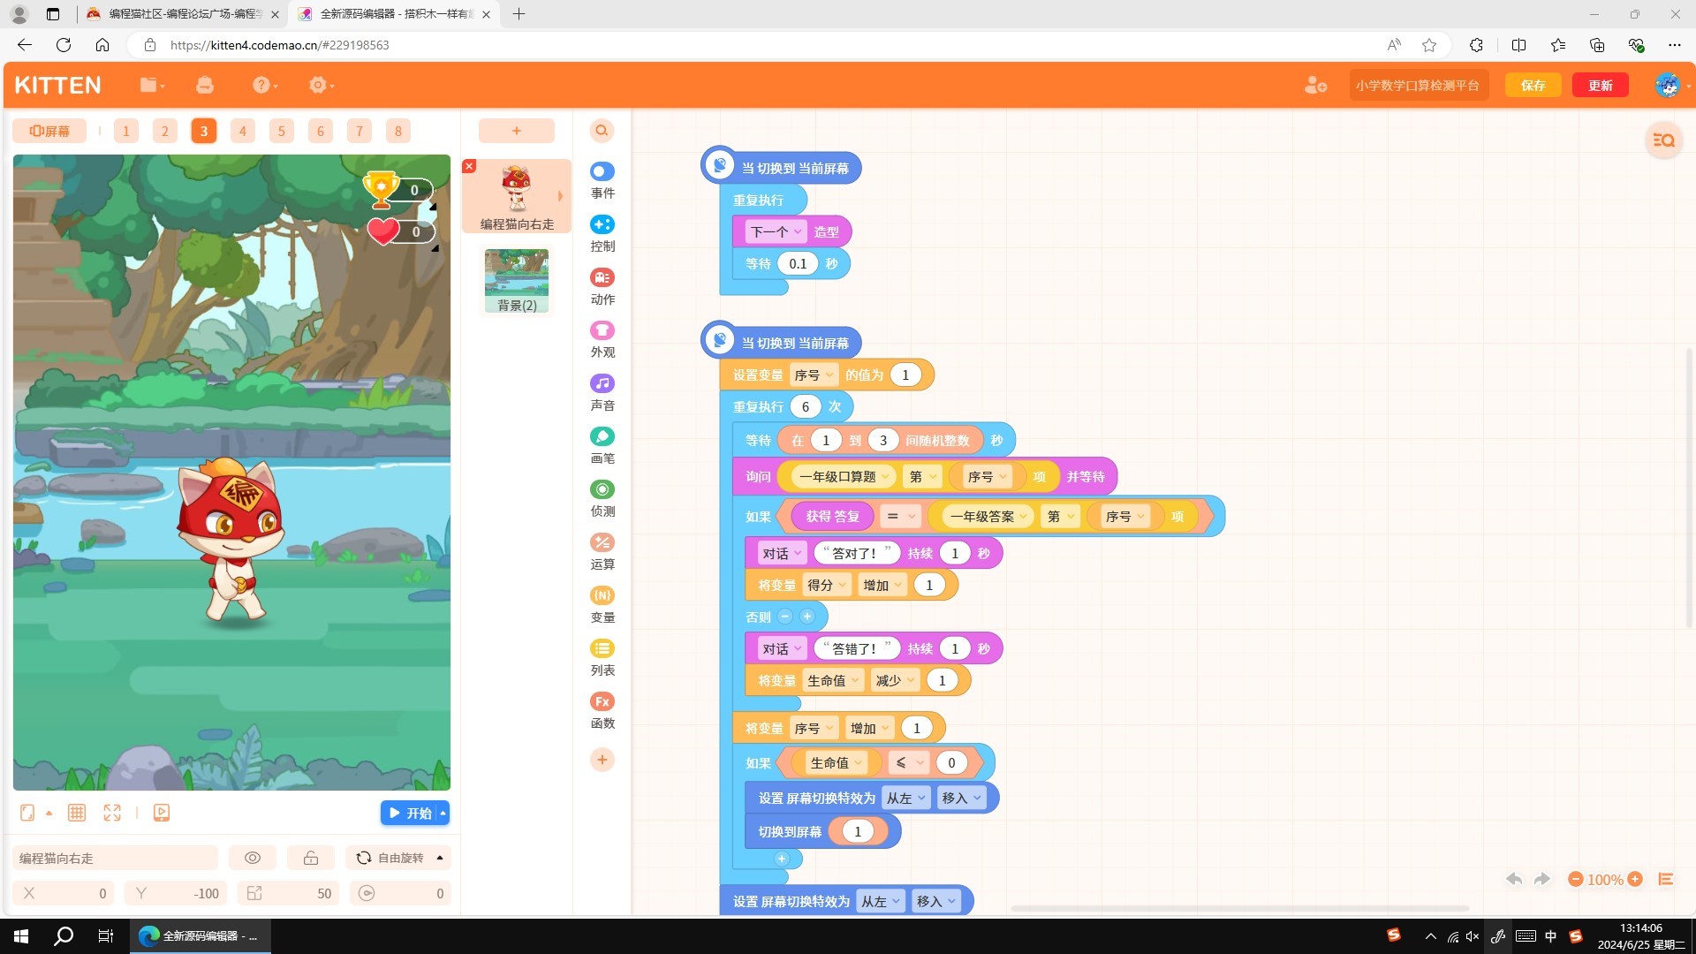Screen dimensions: 1696x954
Task: Open the user avatar menu
Action: (1669, 85)
